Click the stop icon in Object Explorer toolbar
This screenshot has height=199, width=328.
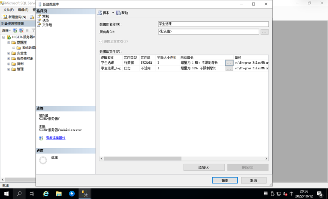(27, 30)
